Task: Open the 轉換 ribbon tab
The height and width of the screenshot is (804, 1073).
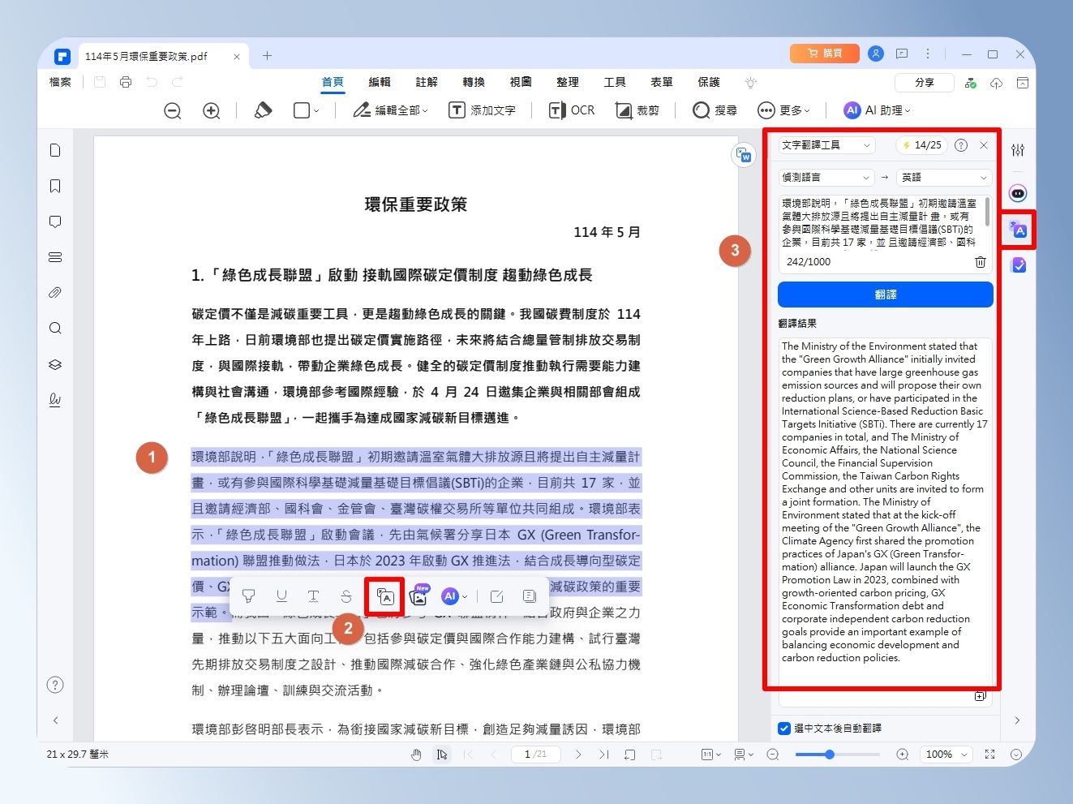Action: click(474, 82)
